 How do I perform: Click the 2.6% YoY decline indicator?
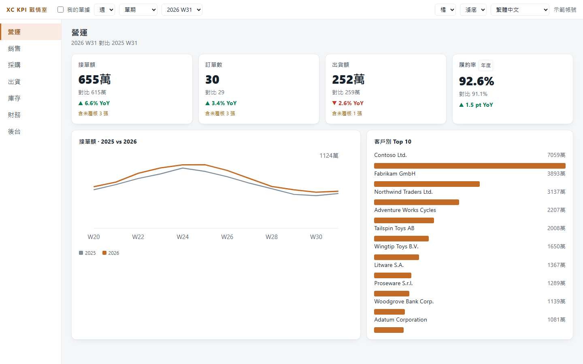tap(348, 103)
